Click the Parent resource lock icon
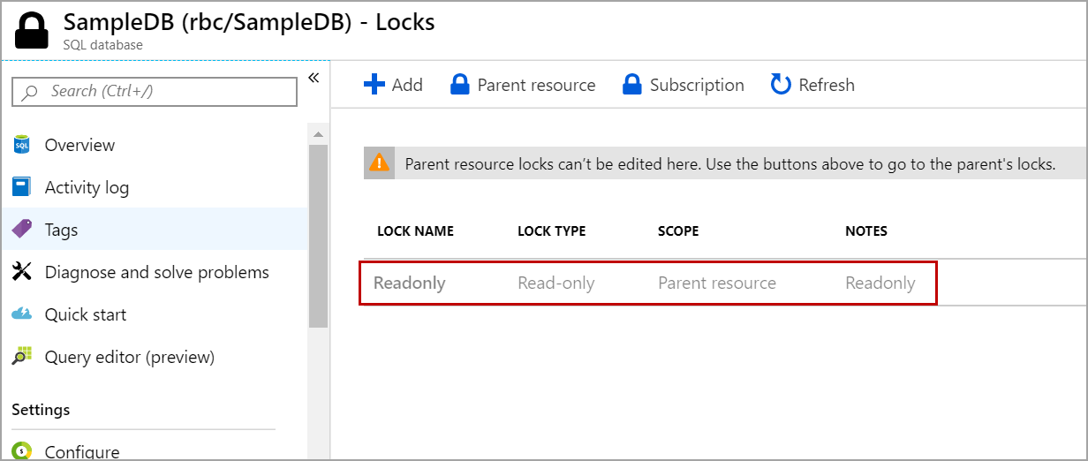The width and height of the screenshot is (1088, 461). point(459,85)
